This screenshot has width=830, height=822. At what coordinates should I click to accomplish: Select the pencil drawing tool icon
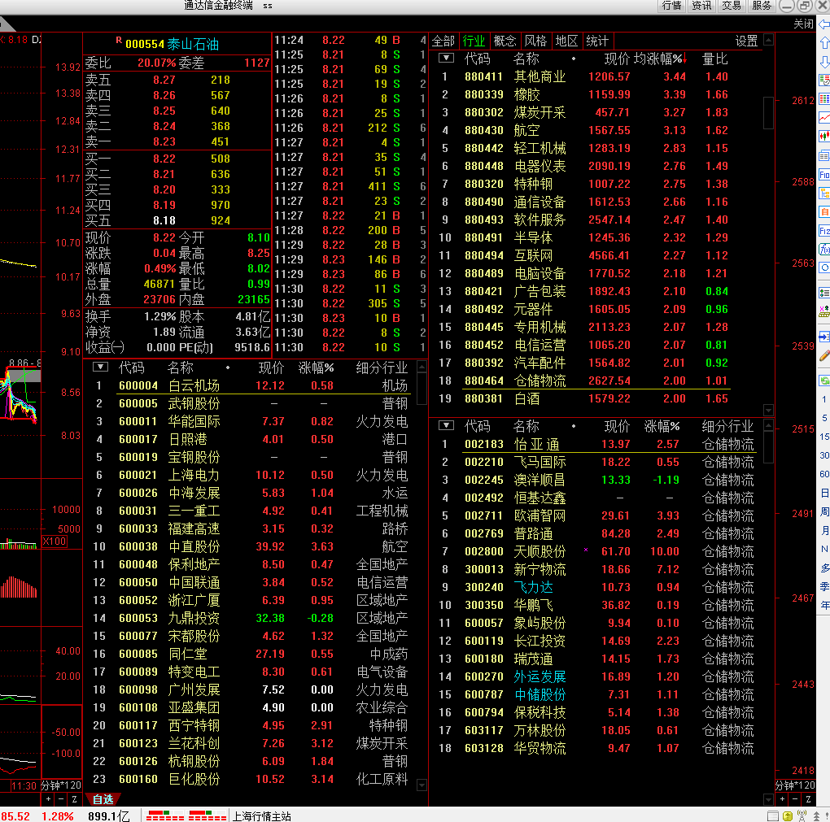coord(823,355)
